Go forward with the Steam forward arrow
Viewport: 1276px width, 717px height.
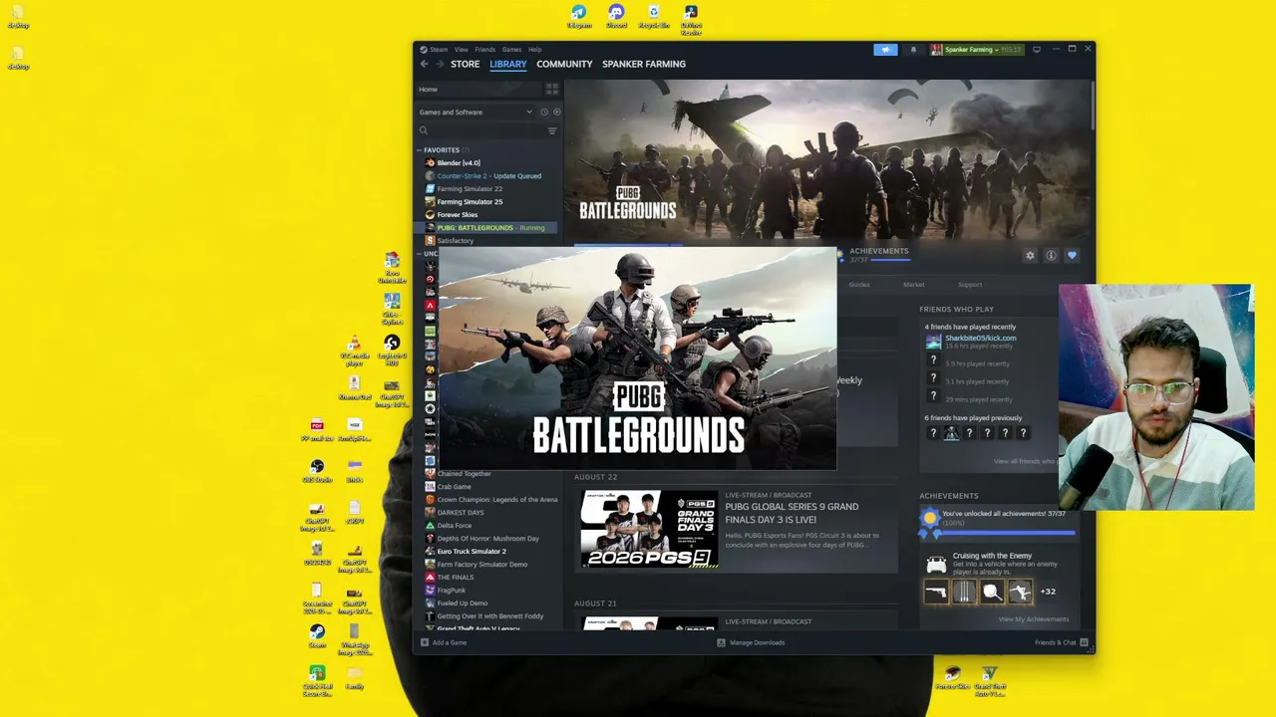439,64
